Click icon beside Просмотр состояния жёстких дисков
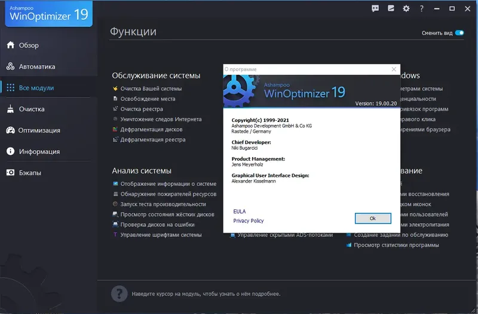The width and height of the screenshot is (478, 314). click(x=115, y=214)
